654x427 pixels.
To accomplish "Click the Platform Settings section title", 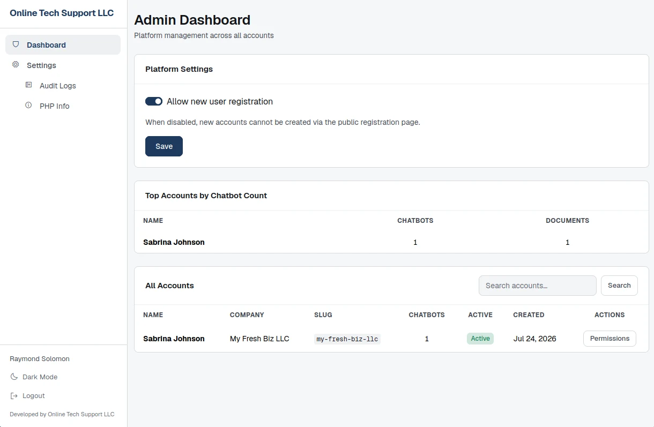I will click(179, 69).
